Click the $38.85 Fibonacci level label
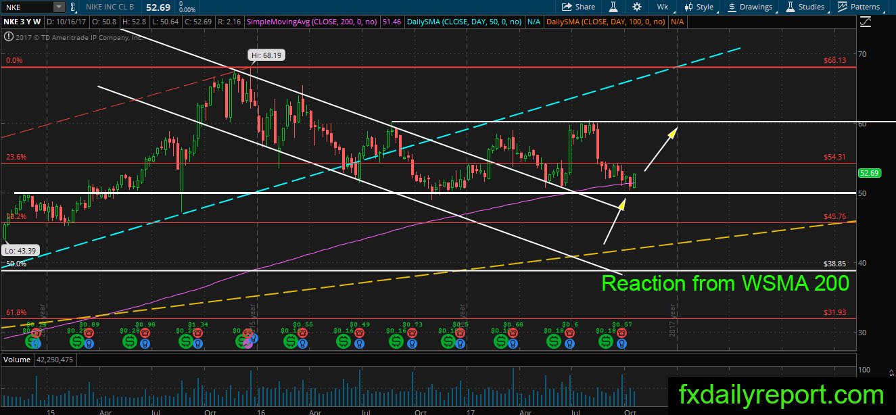 click(x=834, y=264)
